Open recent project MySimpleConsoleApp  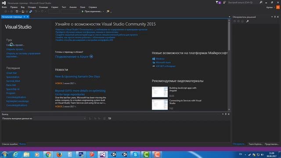click(18, 101)
